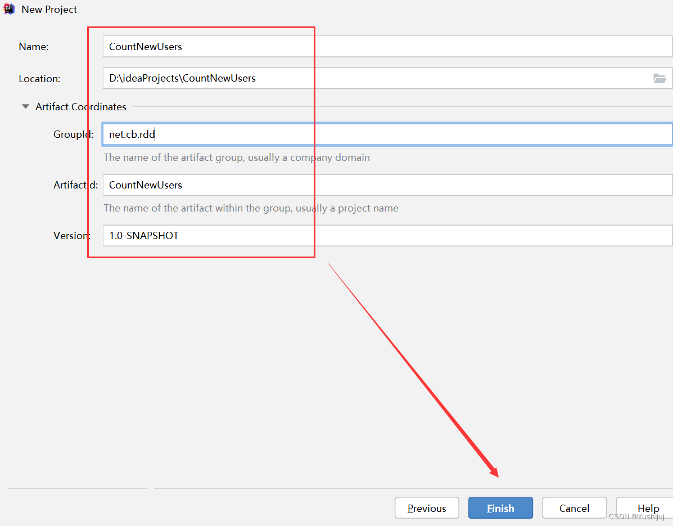Viewport: 673px width, 526px height.
Task: Click the 'Artifact Coordinates' section label
Action: pos(81,106)
